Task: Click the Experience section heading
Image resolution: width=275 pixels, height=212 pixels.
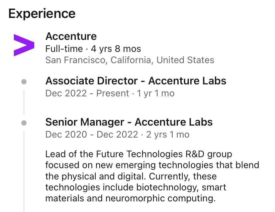Action: [x=42, y=14]
